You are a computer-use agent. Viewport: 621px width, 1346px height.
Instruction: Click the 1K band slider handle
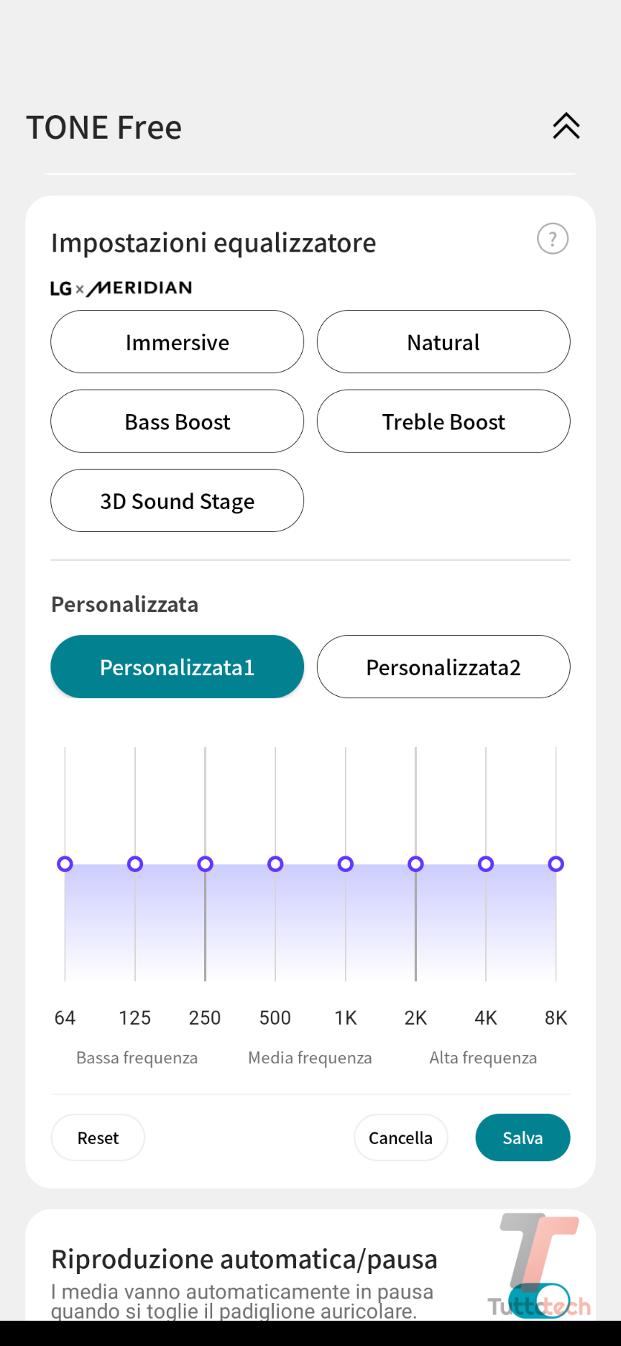point(346,864)
